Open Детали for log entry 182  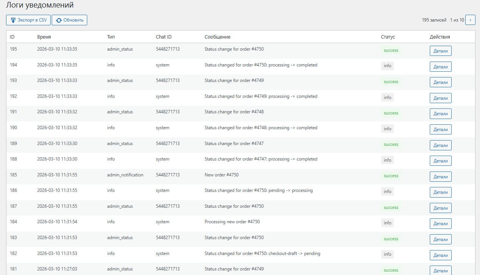pyautogui.click(x=440, y=255)
